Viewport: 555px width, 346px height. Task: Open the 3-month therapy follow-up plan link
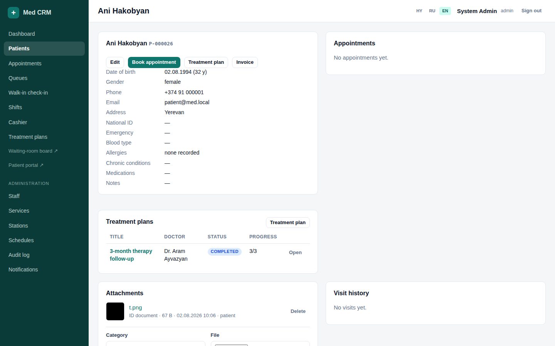tap(131, 255)
